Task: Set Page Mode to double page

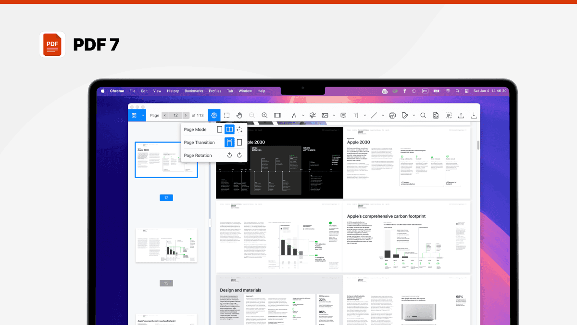Action: (x=229, y=130)
